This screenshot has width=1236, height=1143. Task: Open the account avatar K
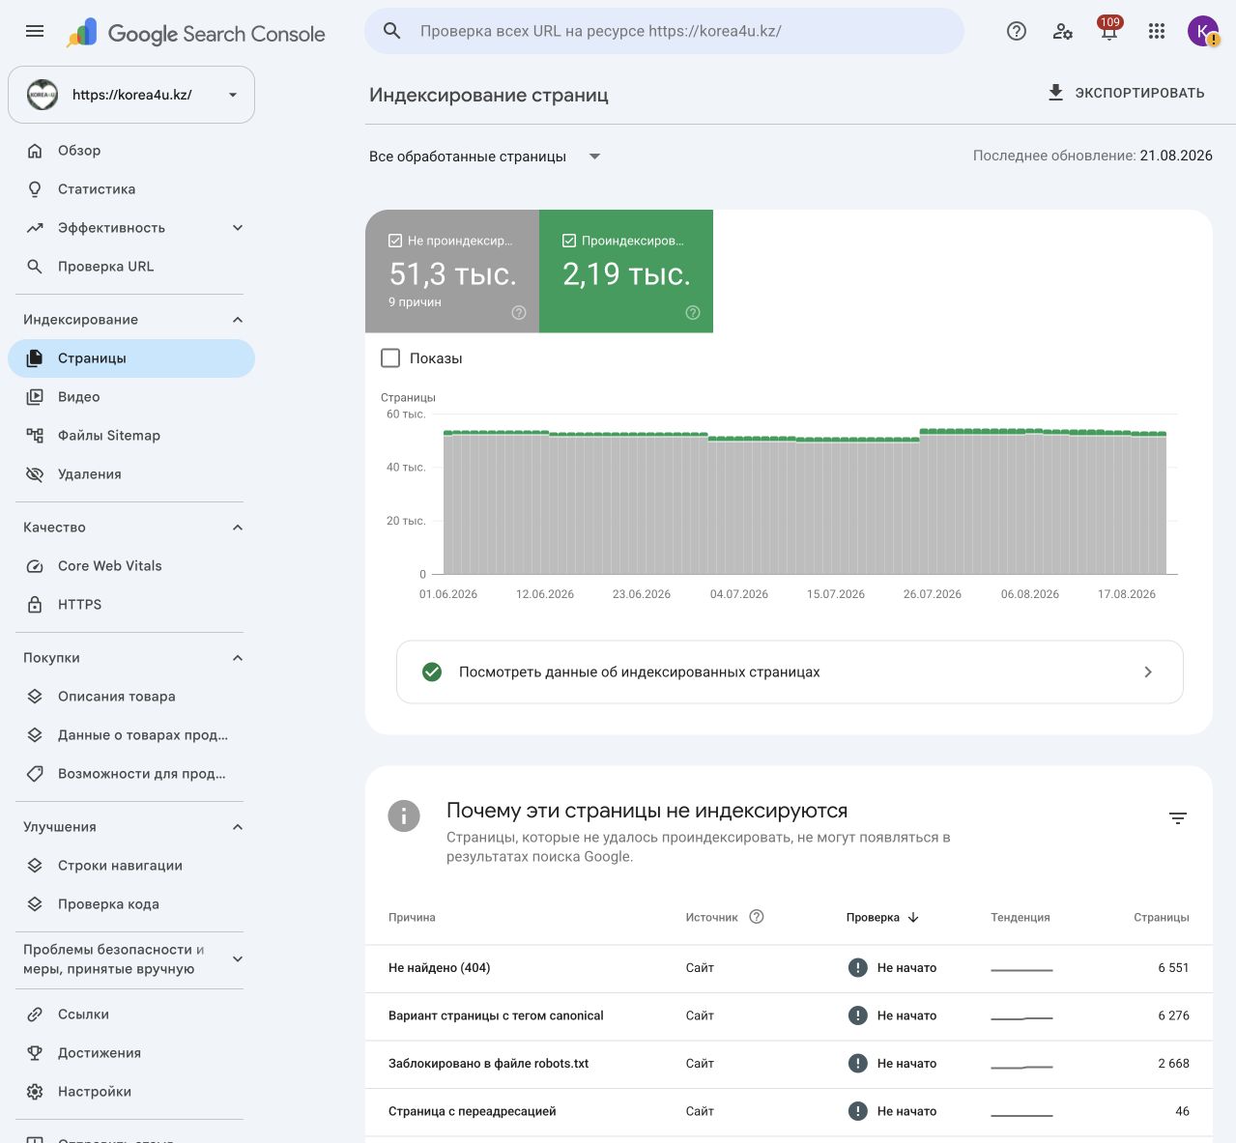coord(1203,31)
